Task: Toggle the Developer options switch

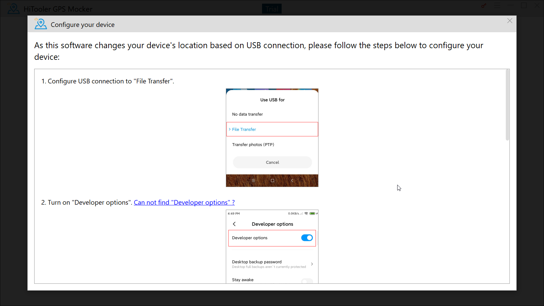Action: click(307, 238)
